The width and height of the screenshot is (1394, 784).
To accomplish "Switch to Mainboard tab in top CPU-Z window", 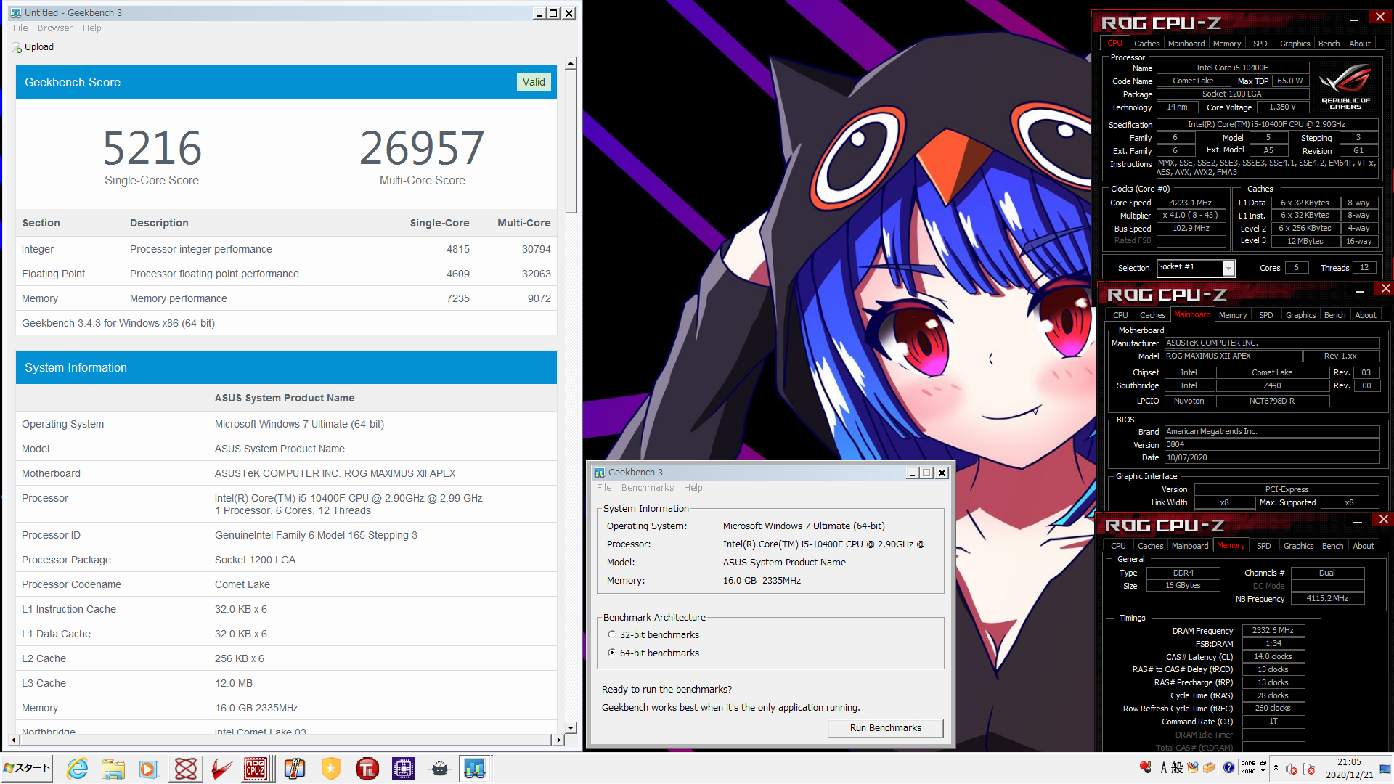I will click(1186, 44).
